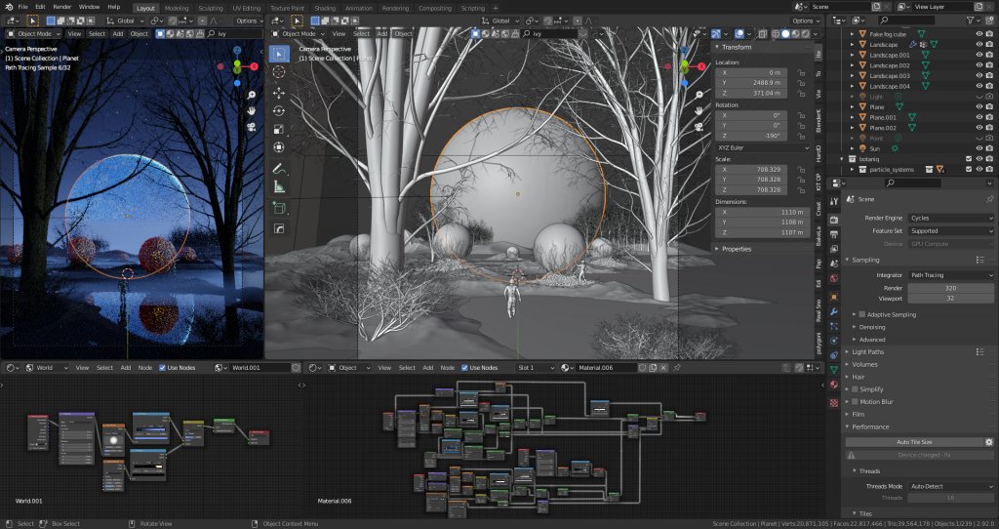Pin the Scene properties context
999x529 pixels.
pyautogui.click(x=989, y=199)
